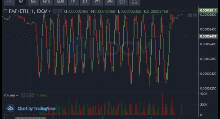220x119 pixels.
Task: Remove the Volume indicator with X icon
Action: 32,95
